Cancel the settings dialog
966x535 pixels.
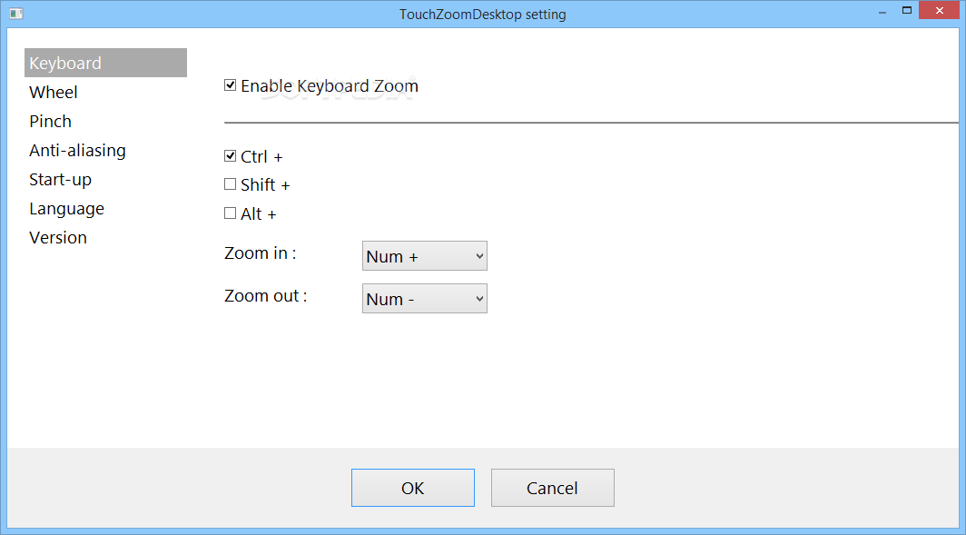(553, 488)
